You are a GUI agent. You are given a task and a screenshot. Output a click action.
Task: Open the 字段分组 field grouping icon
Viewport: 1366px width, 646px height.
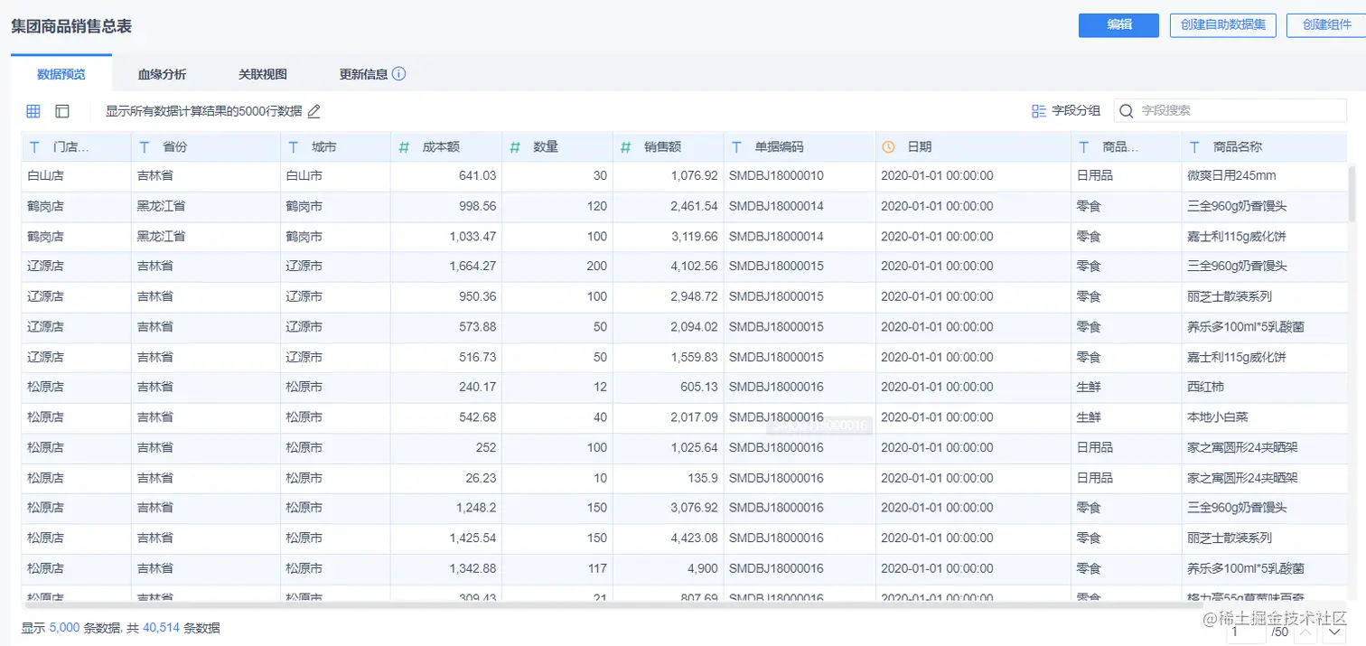tap(1041, 110)
